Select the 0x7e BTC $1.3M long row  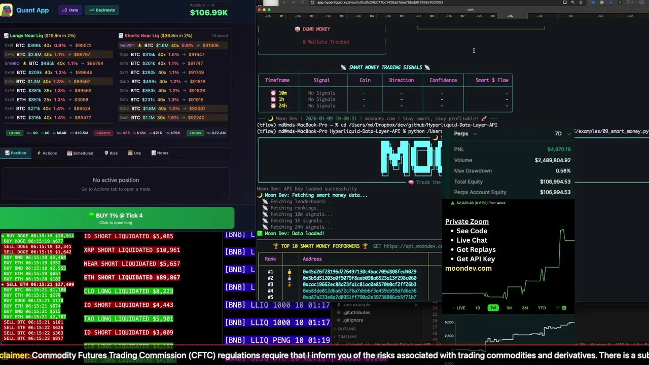[x=58, y=82]
